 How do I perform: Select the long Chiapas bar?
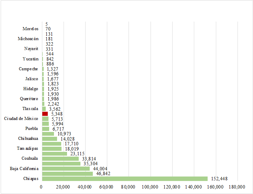124,179
